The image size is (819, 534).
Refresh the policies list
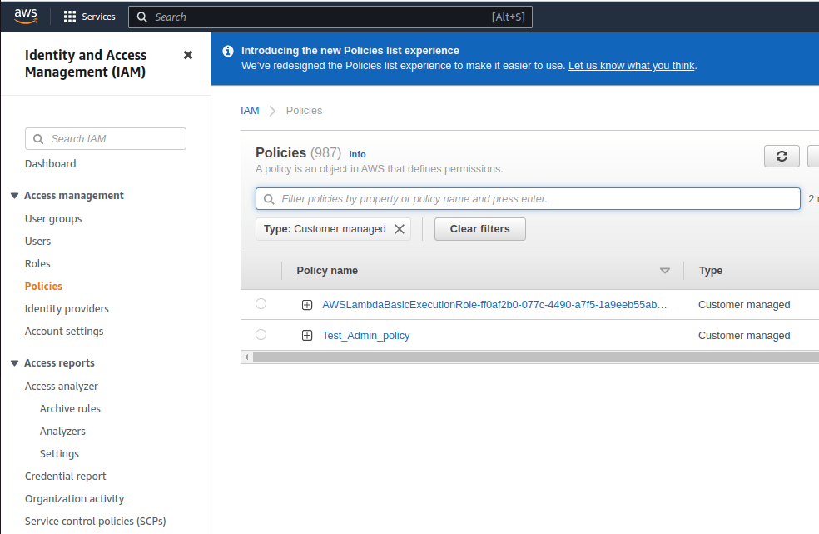coord(782,157)
